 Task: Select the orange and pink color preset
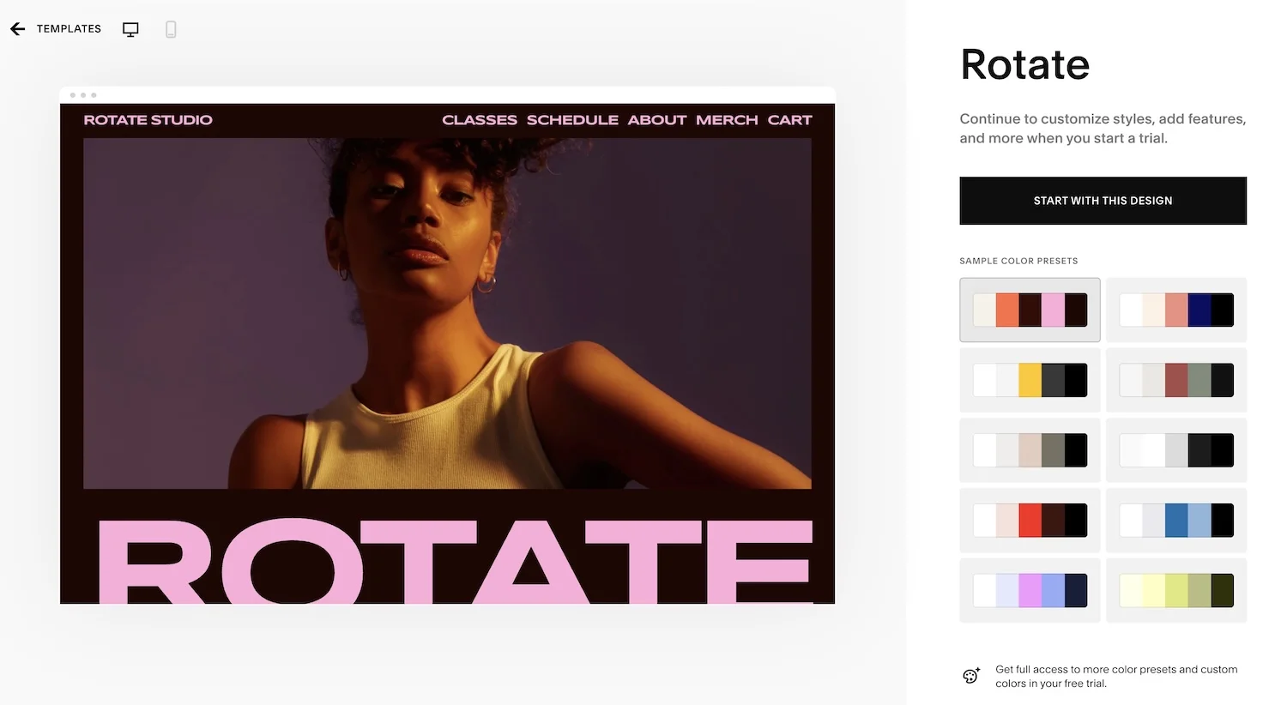tap(1030, 310)
